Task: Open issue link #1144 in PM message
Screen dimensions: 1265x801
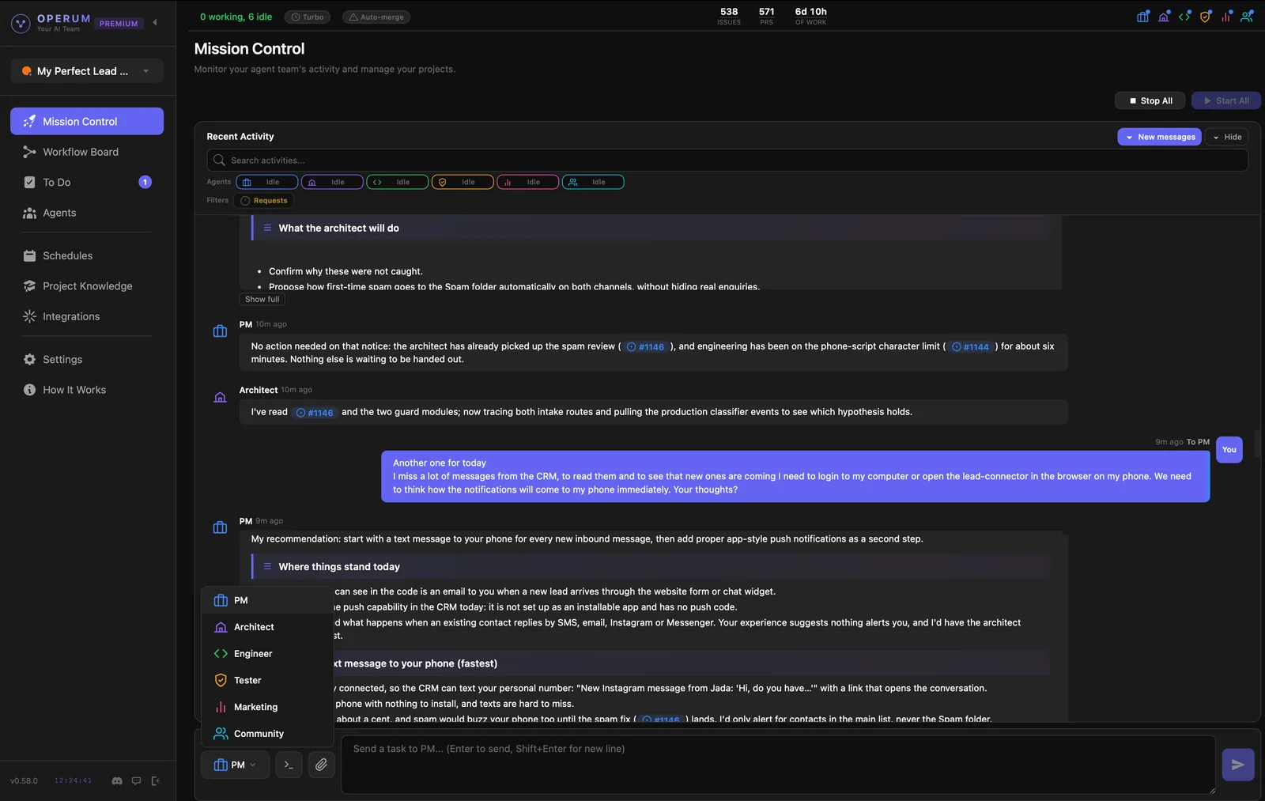Action: pos(970,347)
